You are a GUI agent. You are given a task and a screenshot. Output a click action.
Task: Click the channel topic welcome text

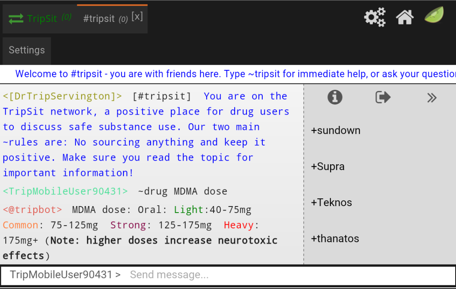(x=235, y=74)
